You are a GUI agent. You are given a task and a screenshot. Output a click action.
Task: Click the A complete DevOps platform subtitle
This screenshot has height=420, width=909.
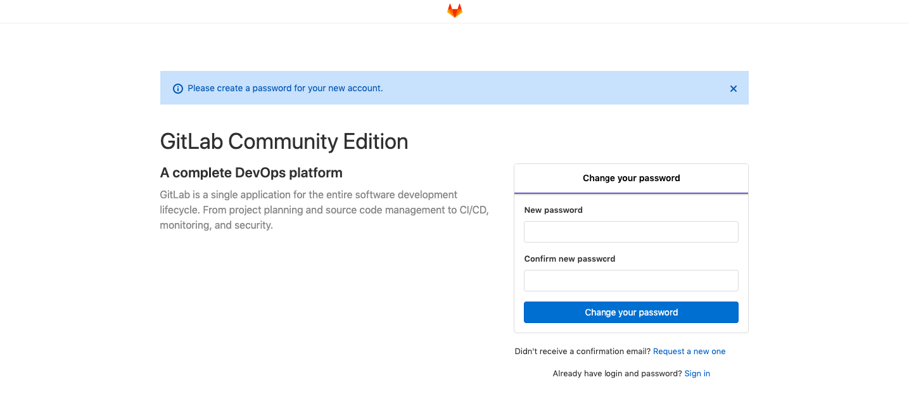251,172
